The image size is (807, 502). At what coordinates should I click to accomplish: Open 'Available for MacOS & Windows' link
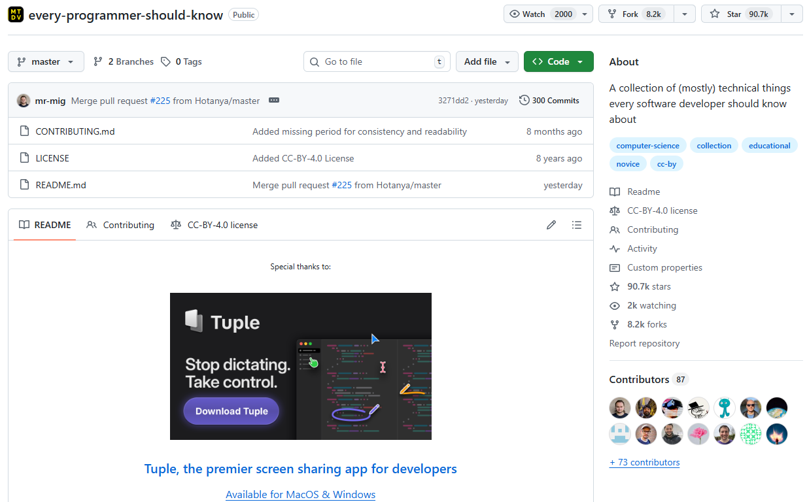pyautogui.click(x=301, y=494)
